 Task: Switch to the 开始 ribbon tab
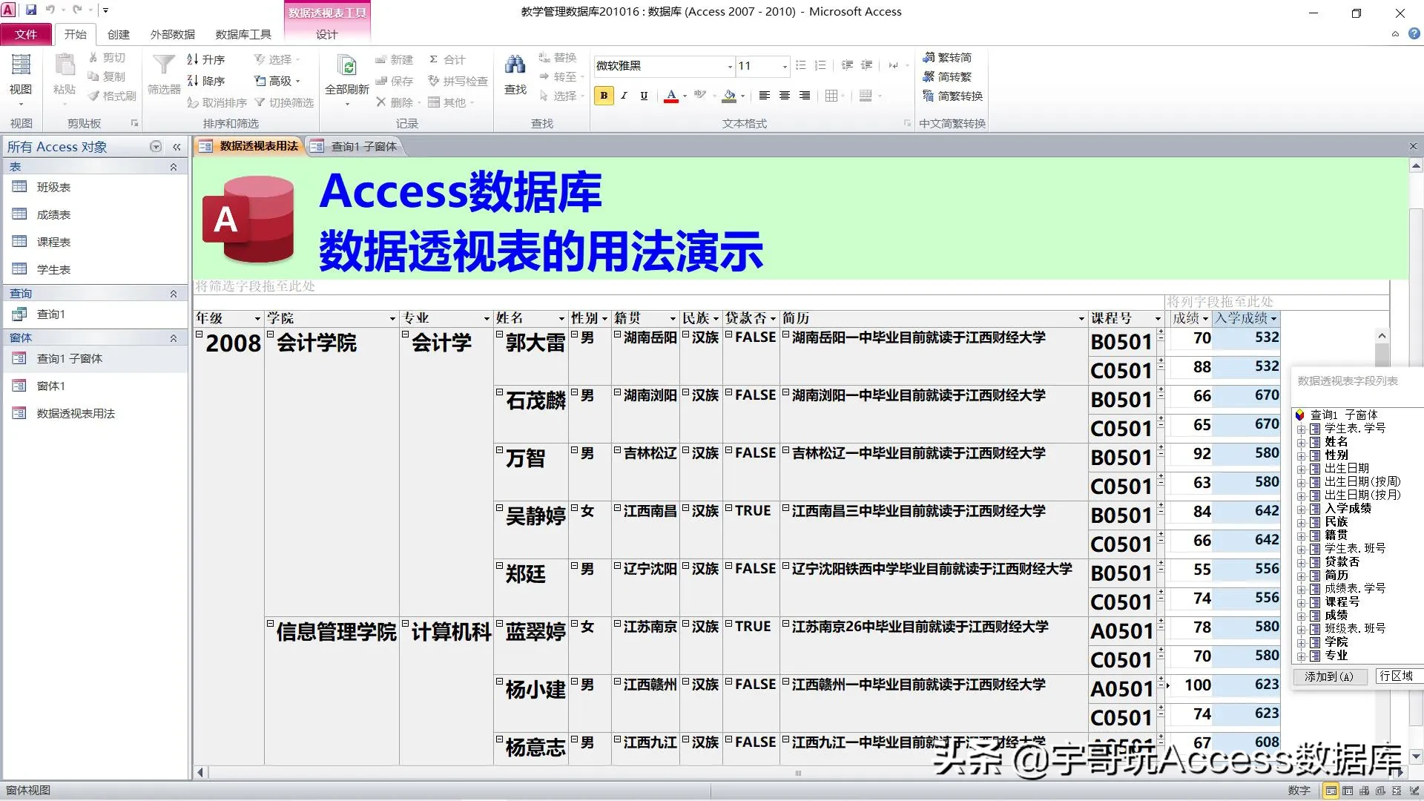(x=75, y=34)
